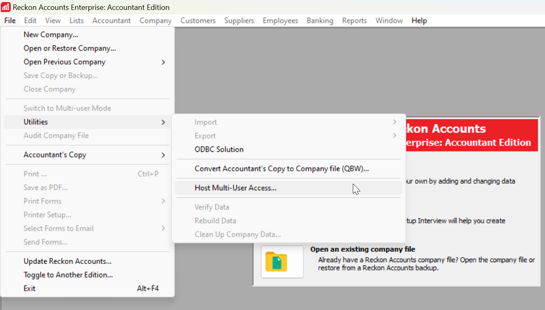The width and height of the screenshot is (545, 310).
Task: Expand the Export submenu in Utilities
Action: pyautogui.click(x=288, y=136)
